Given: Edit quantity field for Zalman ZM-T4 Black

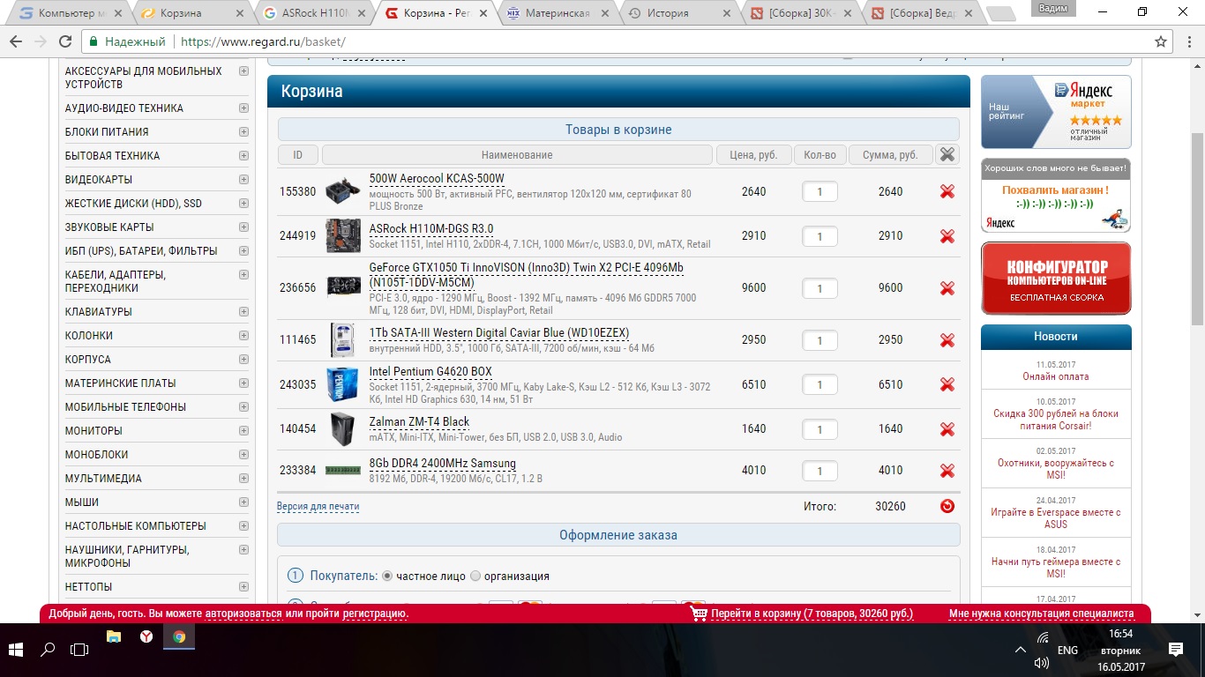Looking at the screenshot, I should coord(820,429).
